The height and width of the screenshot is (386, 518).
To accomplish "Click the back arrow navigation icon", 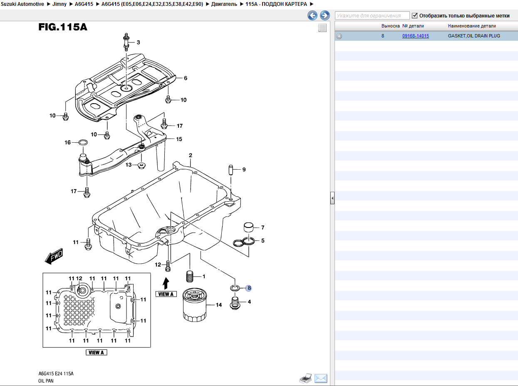I will click(312, 16).
